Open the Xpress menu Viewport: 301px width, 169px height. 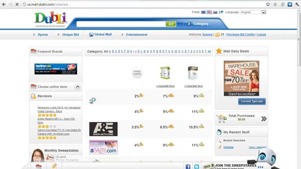[x=43, y=35]
